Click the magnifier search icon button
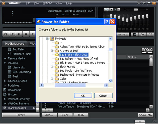This screenshot has width=158, height=124. [x=135, y=35]
